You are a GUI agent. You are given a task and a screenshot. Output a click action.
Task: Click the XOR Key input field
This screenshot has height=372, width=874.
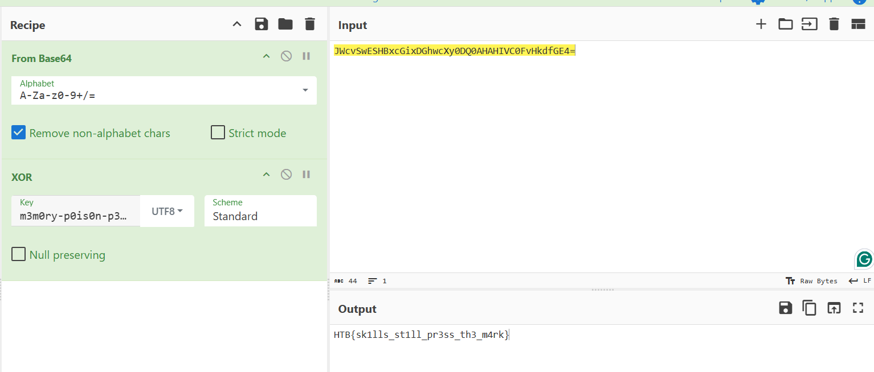(76, 211)
